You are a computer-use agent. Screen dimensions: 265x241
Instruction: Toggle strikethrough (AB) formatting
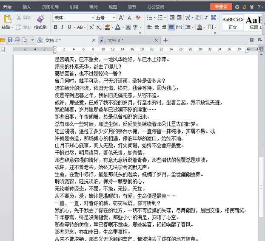pyautogui.click(x=80, y=27)
